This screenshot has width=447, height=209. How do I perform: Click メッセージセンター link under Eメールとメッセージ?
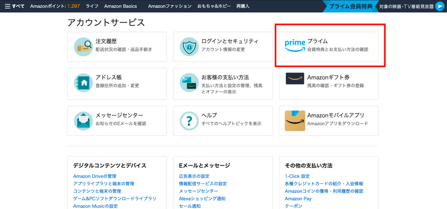198,191
